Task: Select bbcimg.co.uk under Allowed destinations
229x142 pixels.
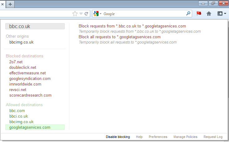Action: pos(21,122)
